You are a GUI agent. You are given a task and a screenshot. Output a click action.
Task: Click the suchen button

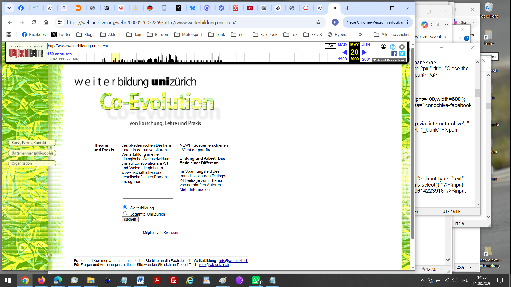pos(130,219)
